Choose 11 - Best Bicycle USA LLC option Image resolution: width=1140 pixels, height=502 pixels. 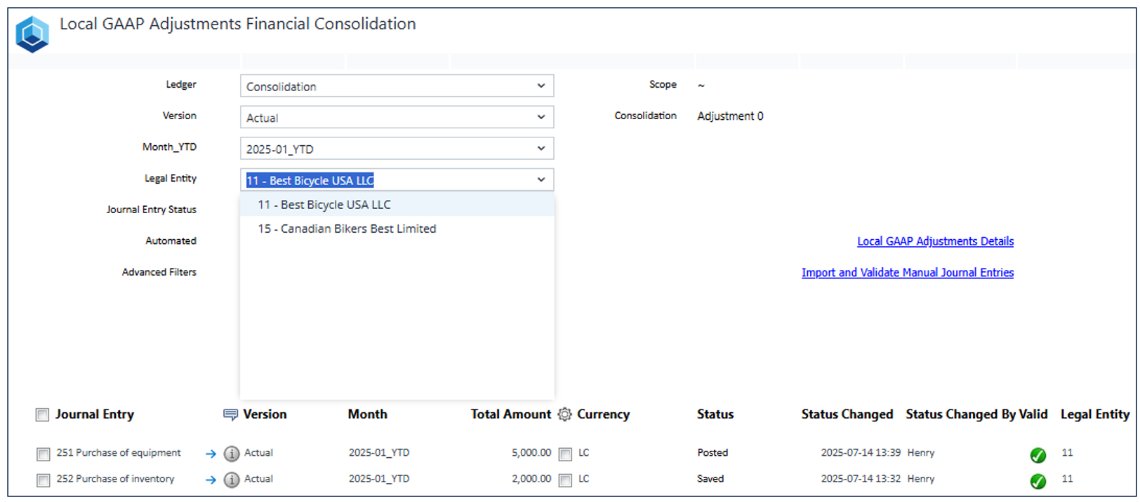[x=397, y=205]
